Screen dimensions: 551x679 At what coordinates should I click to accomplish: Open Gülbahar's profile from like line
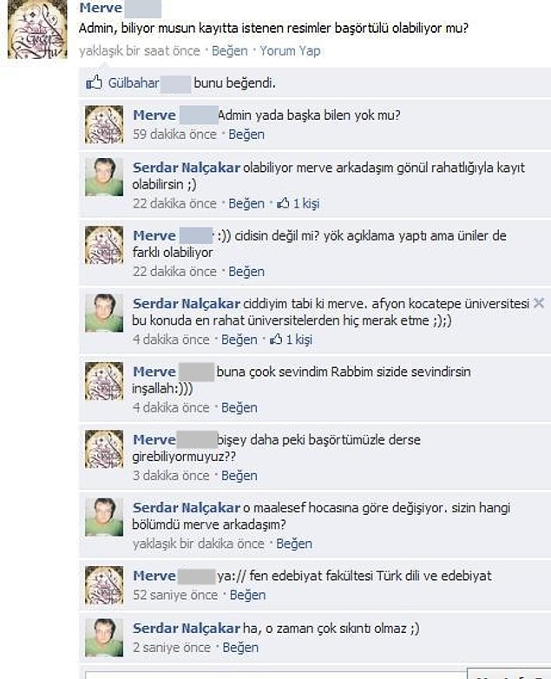coord(134,82)
